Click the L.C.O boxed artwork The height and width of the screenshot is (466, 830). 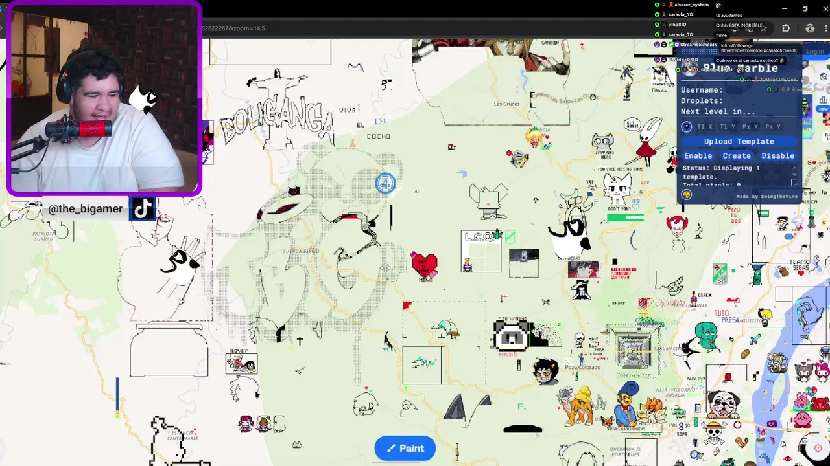pyautogui.click(x=481, y=251)
